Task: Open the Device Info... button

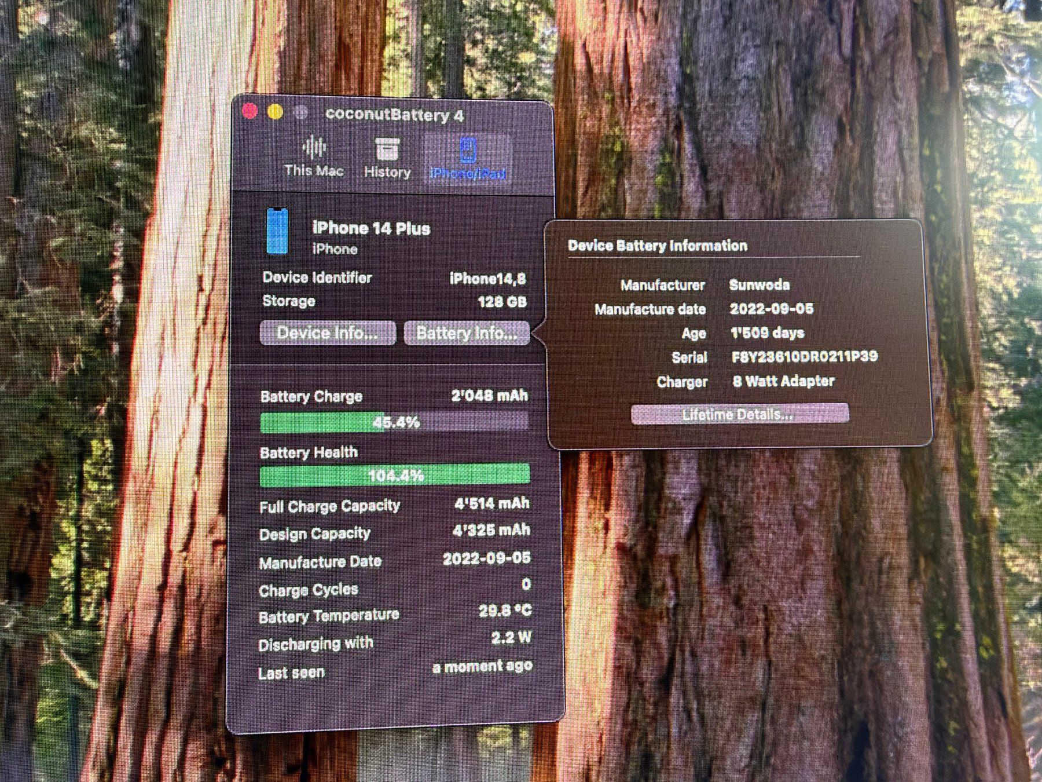Action: tap(328, 333)
